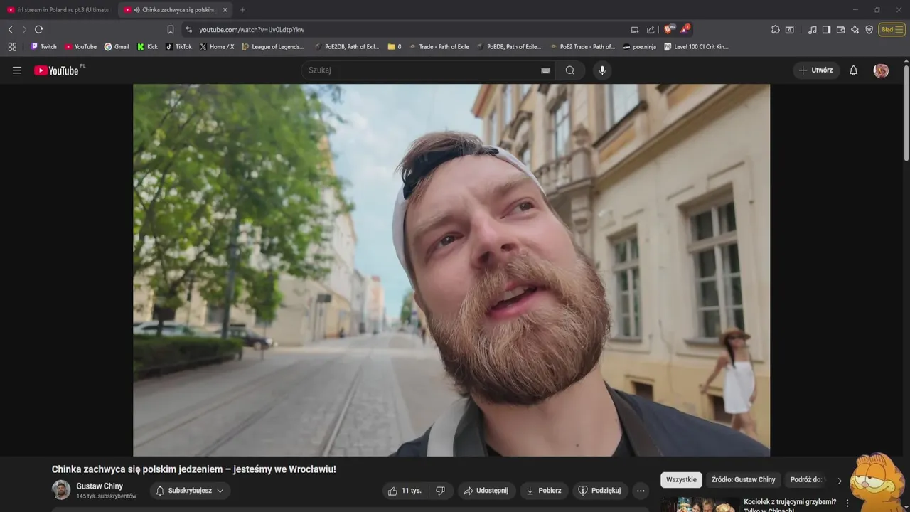Open the notifications bell
Image resolution: width=910 pixels, height=512 pixels.
tap(854, 70)
